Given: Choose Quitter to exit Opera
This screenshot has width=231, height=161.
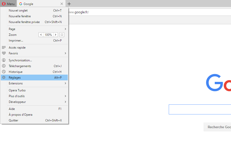Looking at the screenshot, I should 34,120.
